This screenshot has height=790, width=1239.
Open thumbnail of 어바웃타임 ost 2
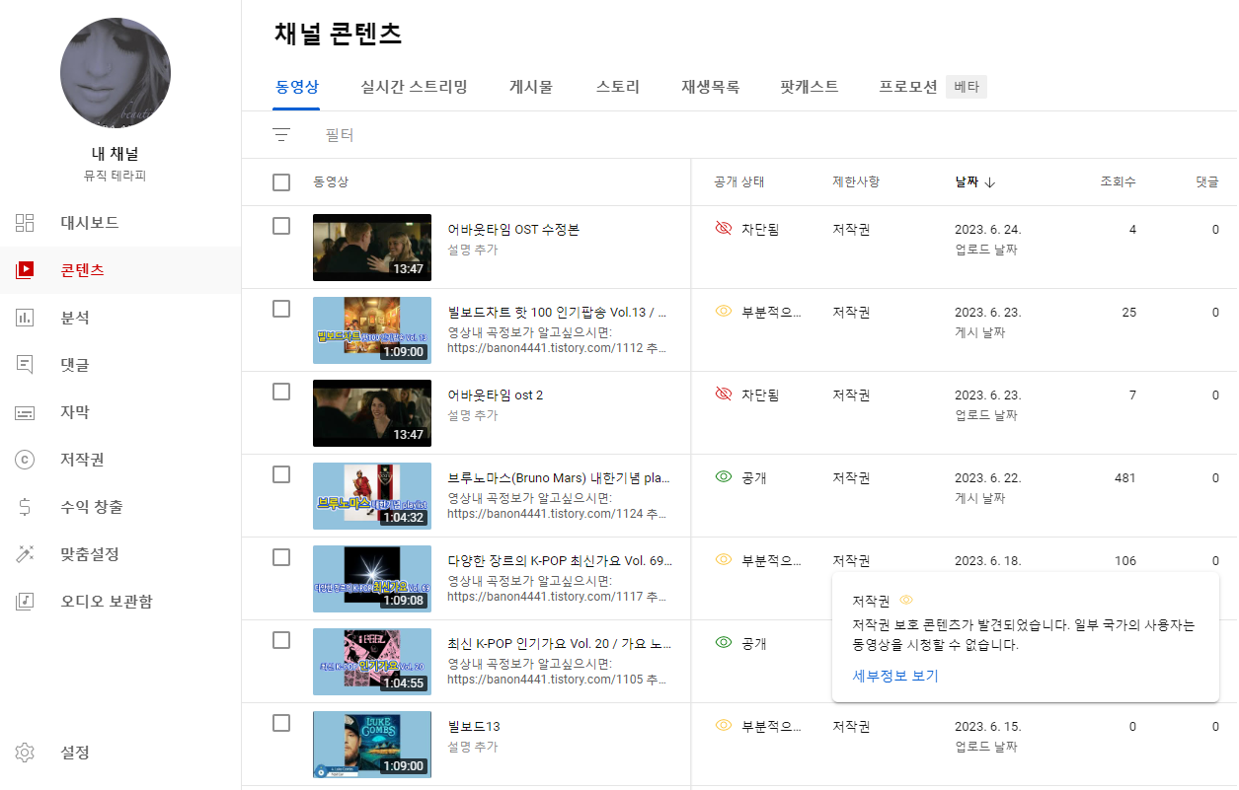point(372,413)
